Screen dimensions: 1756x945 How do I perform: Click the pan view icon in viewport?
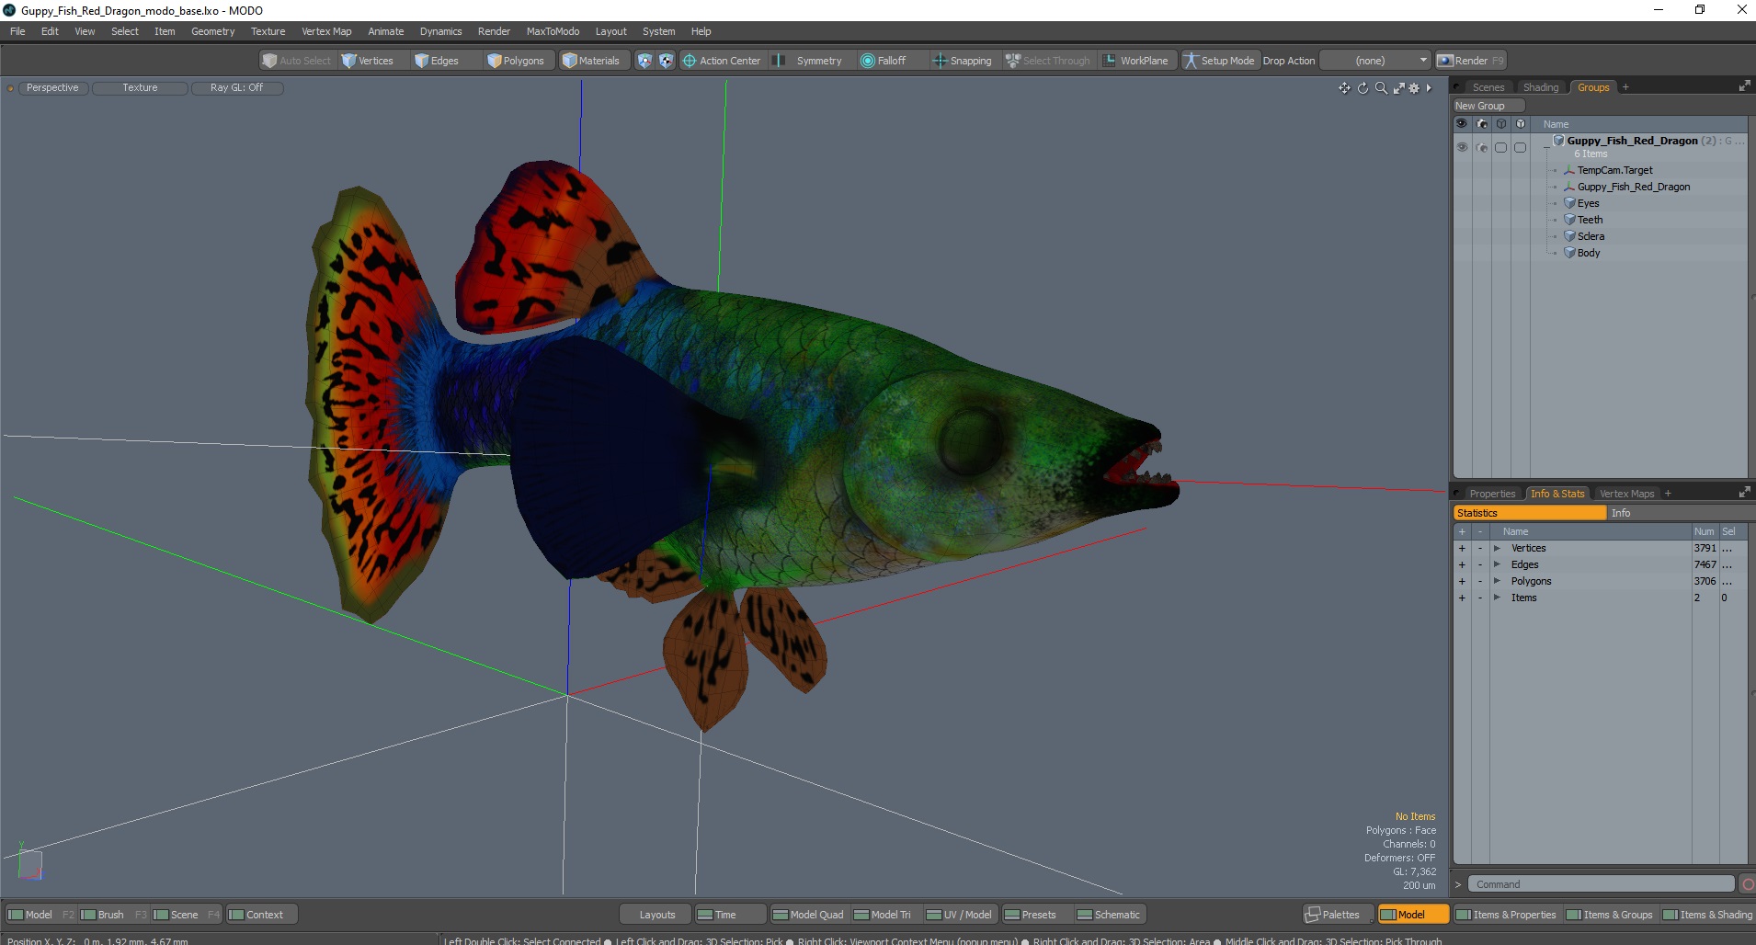click(1344, 88)
